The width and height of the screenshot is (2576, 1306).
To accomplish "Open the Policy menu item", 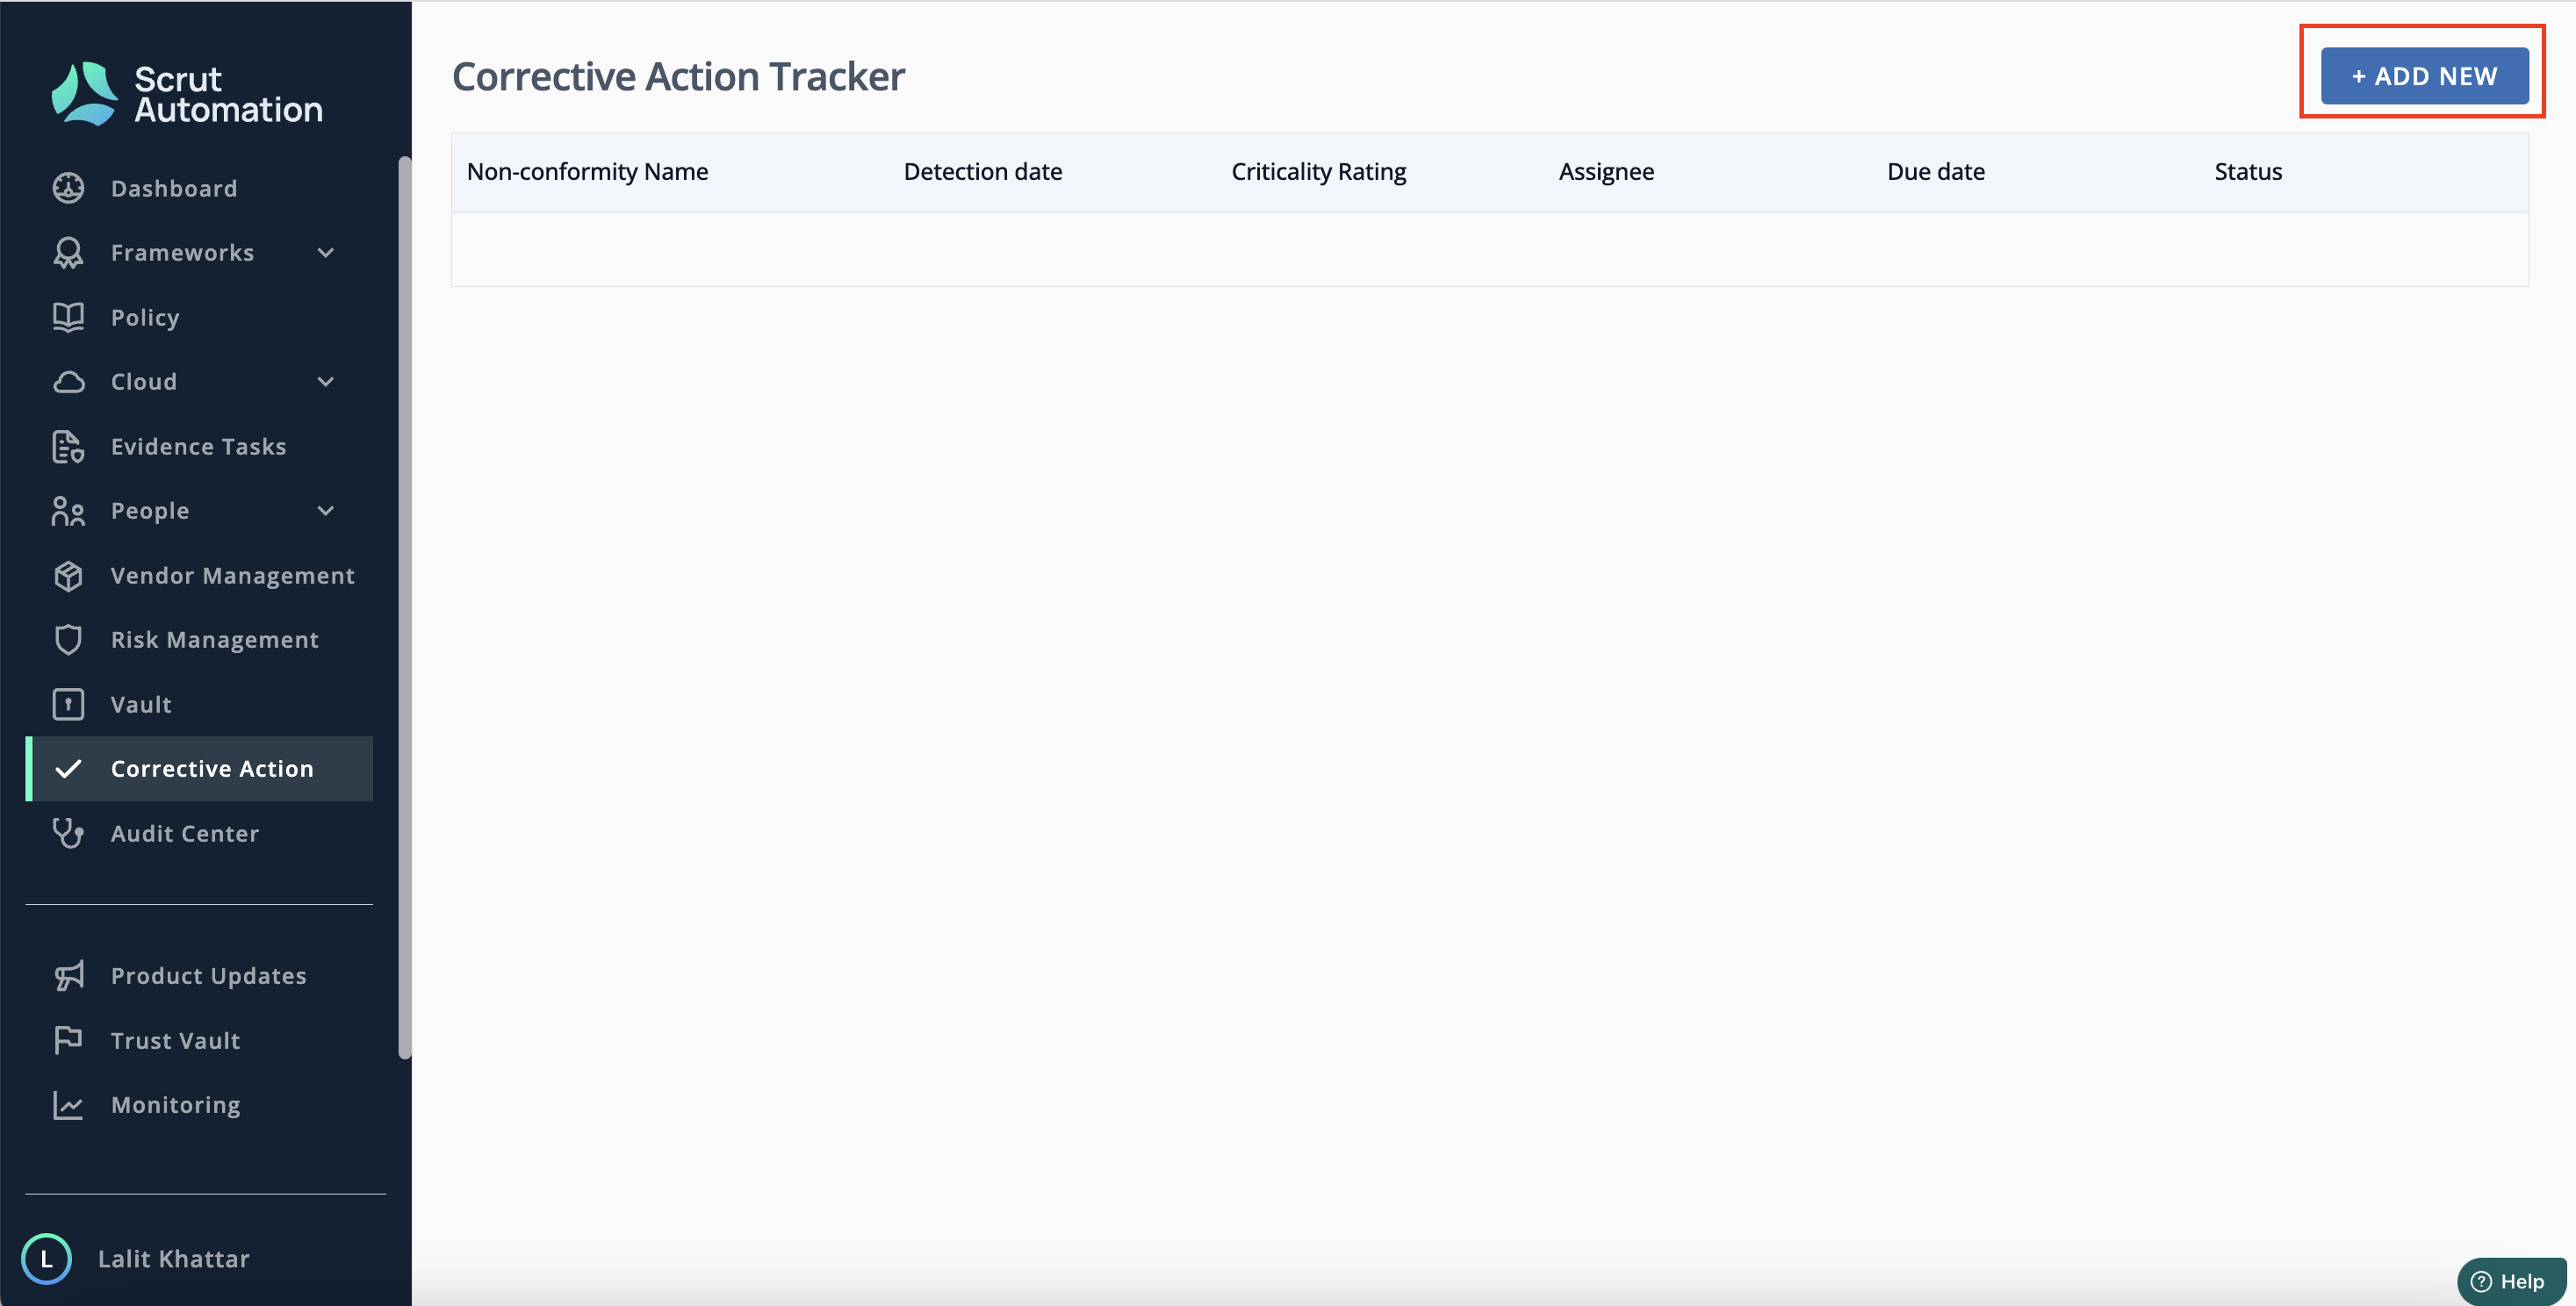I will 145,317.
